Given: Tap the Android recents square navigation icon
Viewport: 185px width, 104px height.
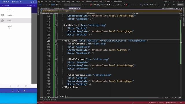Looking at the screenshot, I should (x=26, y=86).
